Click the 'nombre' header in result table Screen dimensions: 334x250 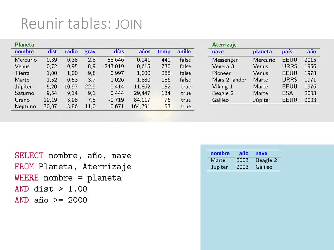tap(220, 153)
